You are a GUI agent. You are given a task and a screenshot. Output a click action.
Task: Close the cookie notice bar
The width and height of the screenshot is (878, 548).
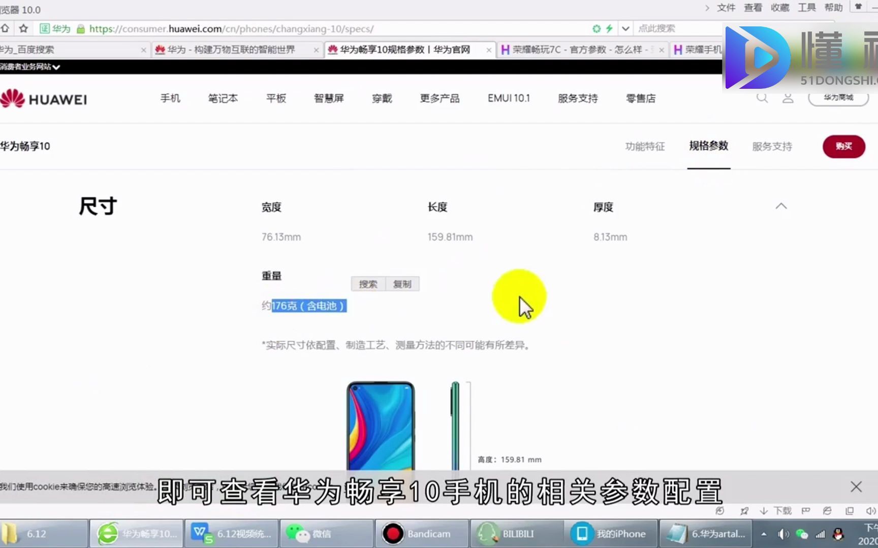pyautogui.click(x=856, y=487)
